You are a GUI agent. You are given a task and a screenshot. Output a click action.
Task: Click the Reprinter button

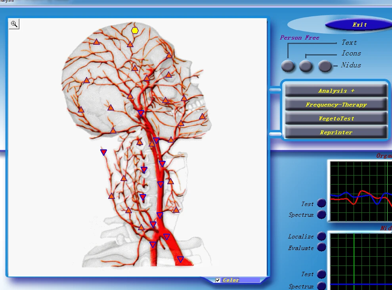pyautogui.click(x=336, y=132)
